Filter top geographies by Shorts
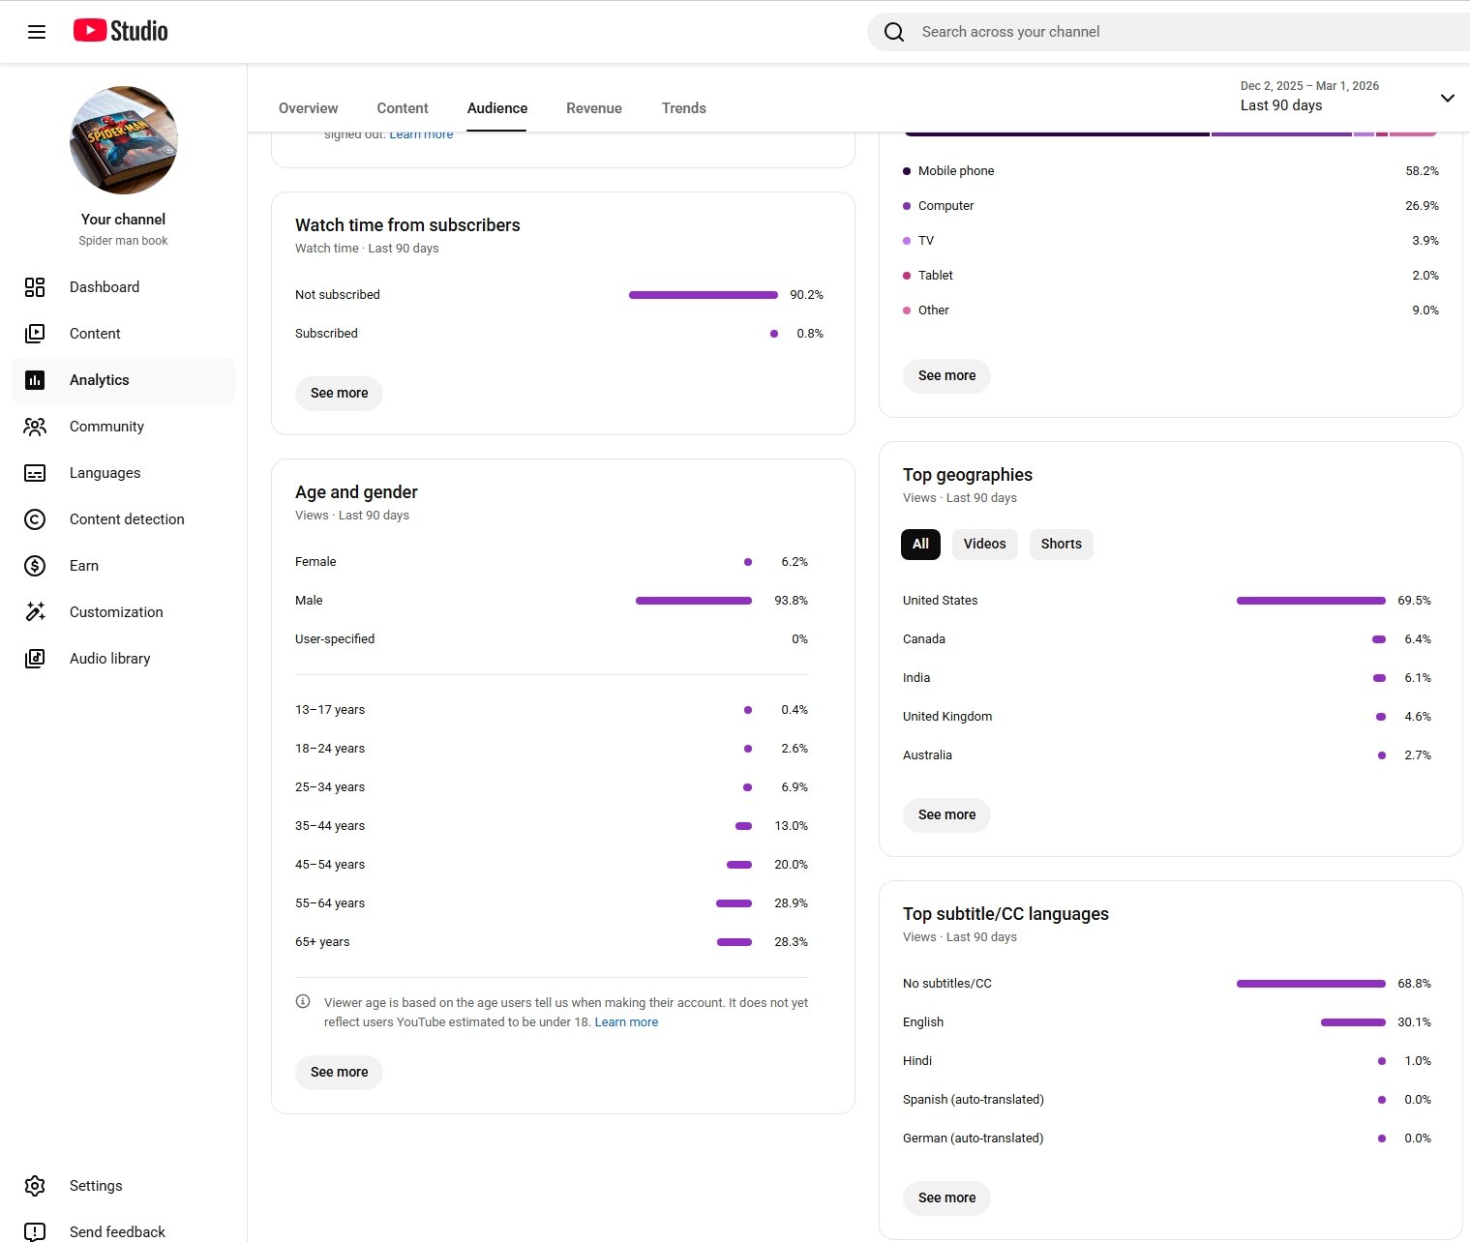The image size is (1470, 1242). point(1061,544)
